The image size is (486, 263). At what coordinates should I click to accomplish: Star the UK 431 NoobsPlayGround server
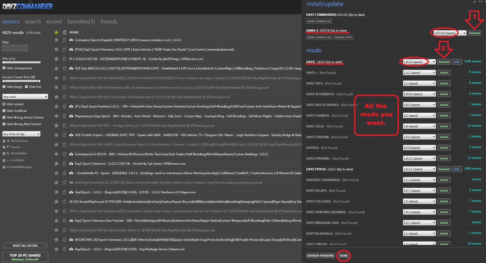click(56, 201)
